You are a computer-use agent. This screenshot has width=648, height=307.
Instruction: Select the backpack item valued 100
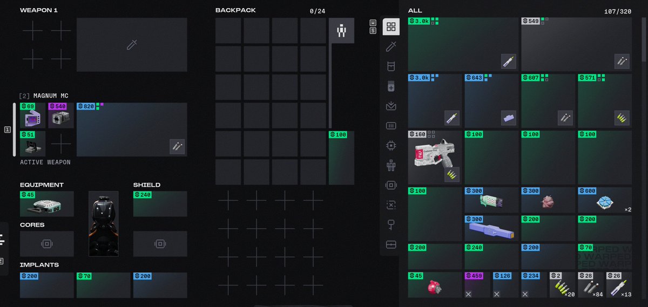(x=341, y=158)
